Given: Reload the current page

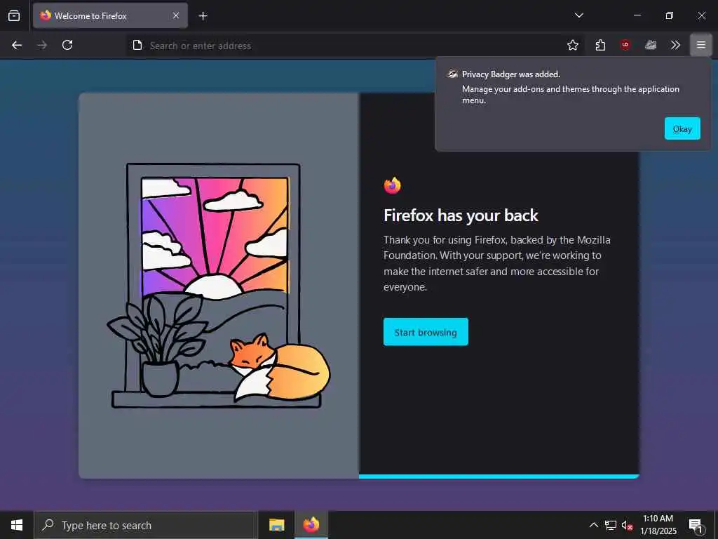Looking at the screenshot, I should (67, 45).
